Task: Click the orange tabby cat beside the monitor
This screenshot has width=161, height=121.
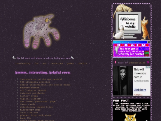Action: point(145,28)
